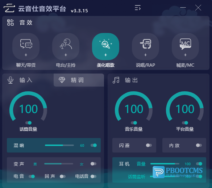Switch to the 输入 input tab
This screenshot has width=212, height=188.
(x=28, y=80)
